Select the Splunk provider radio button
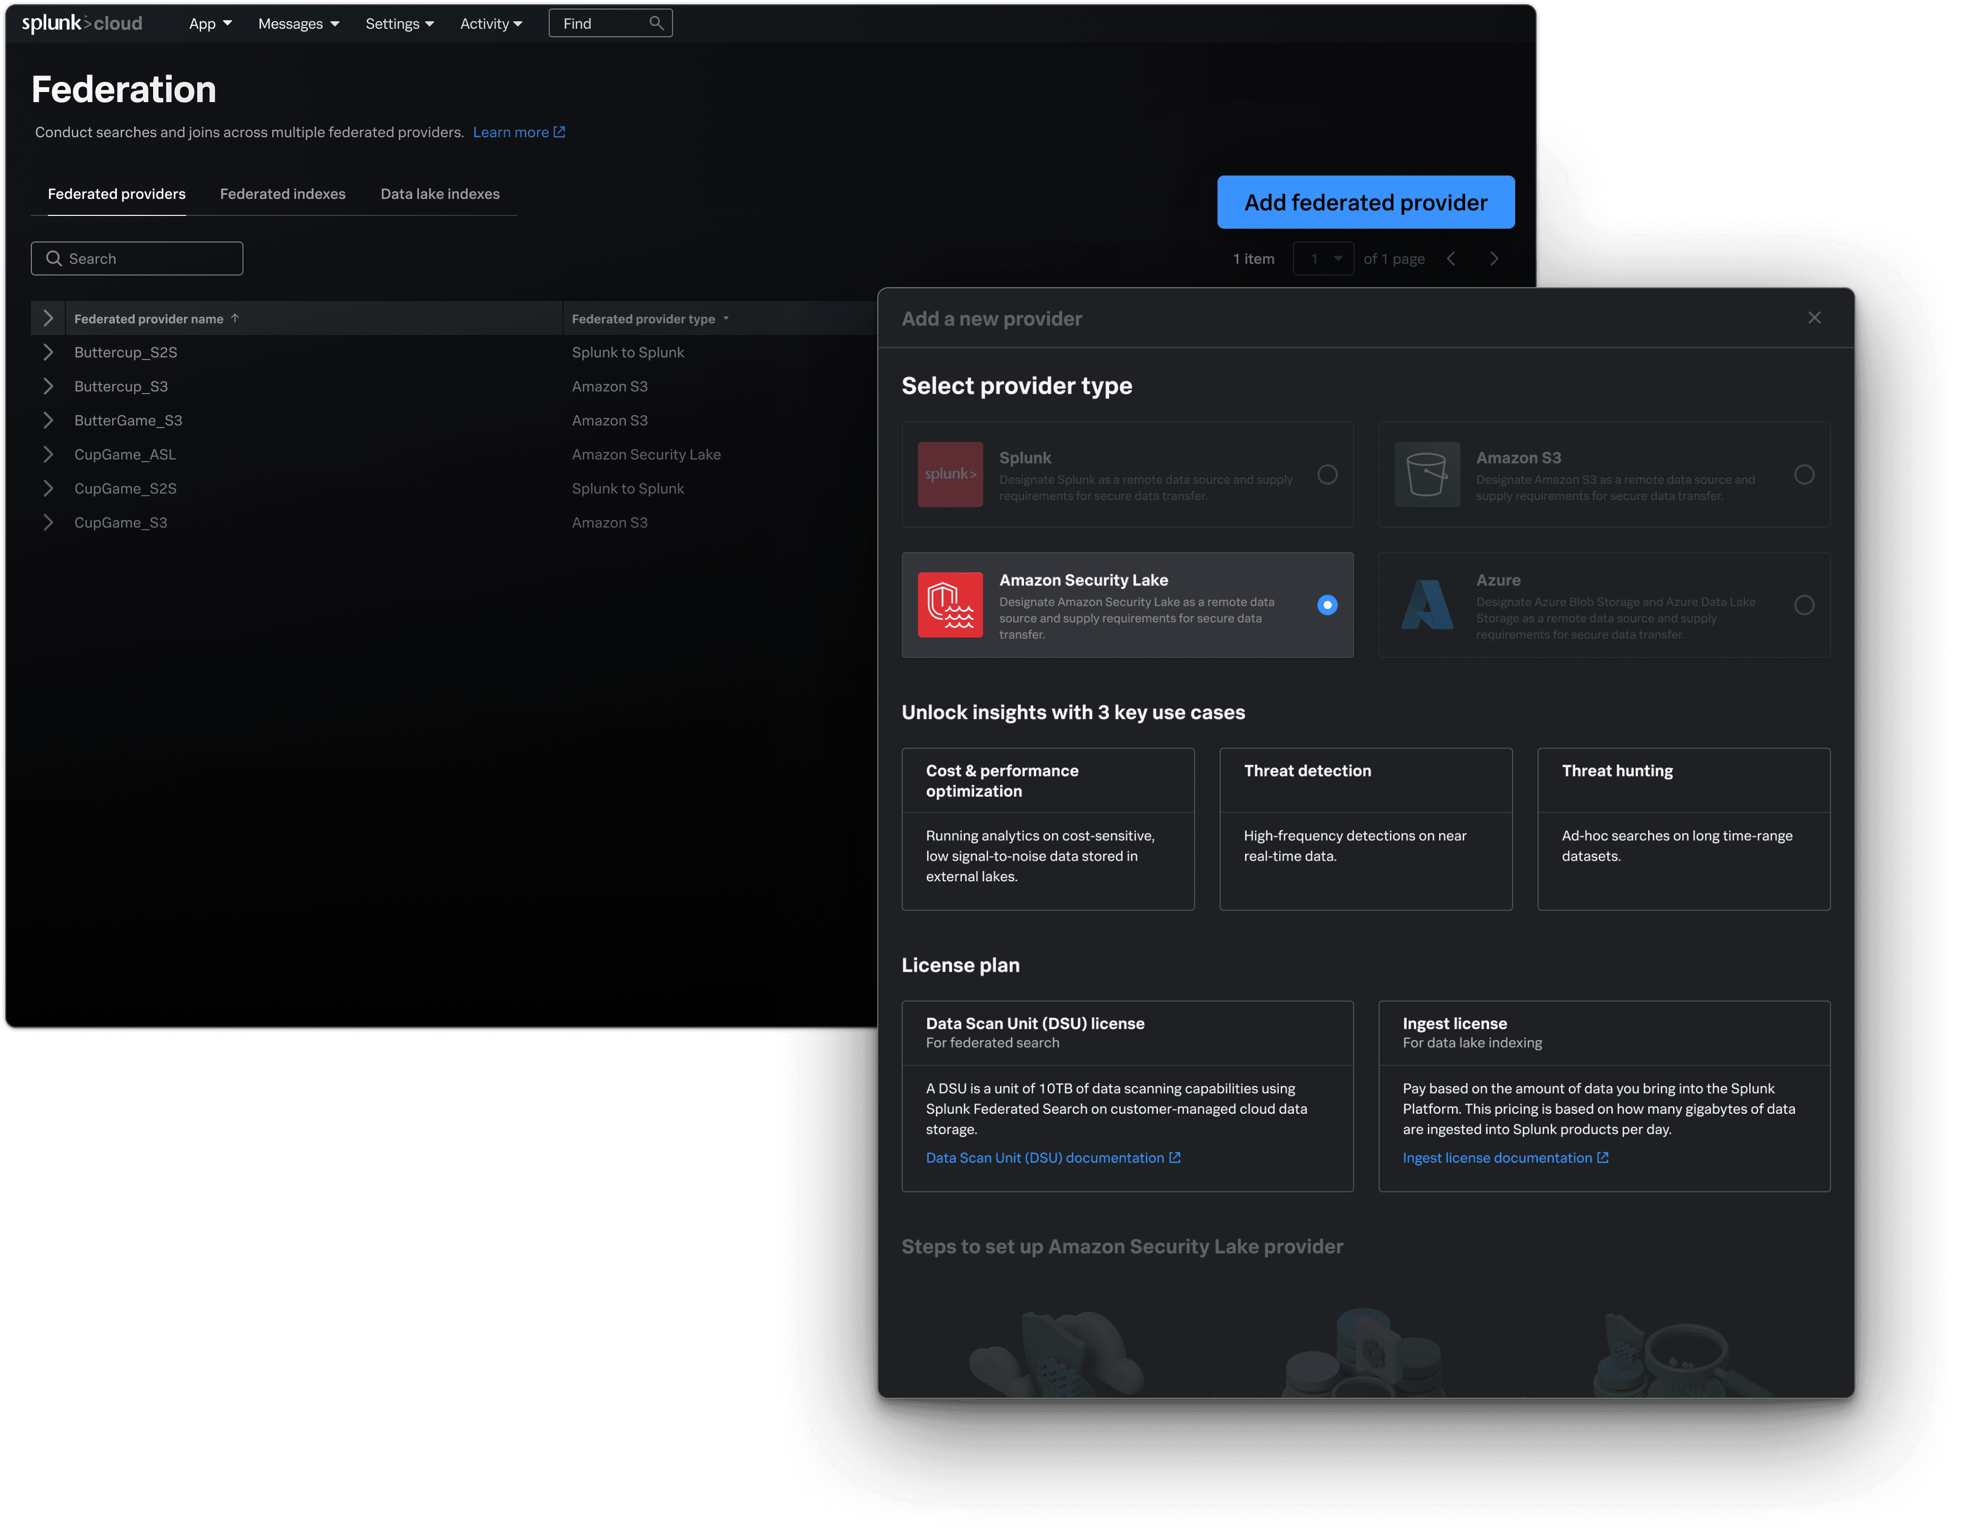 [1327, 474]
